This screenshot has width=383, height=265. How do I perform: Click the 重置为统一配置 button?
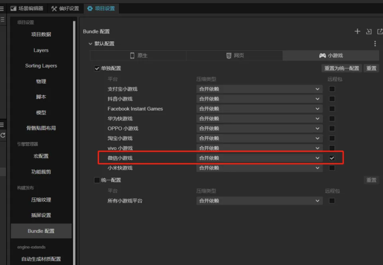(x=342, y=68)
